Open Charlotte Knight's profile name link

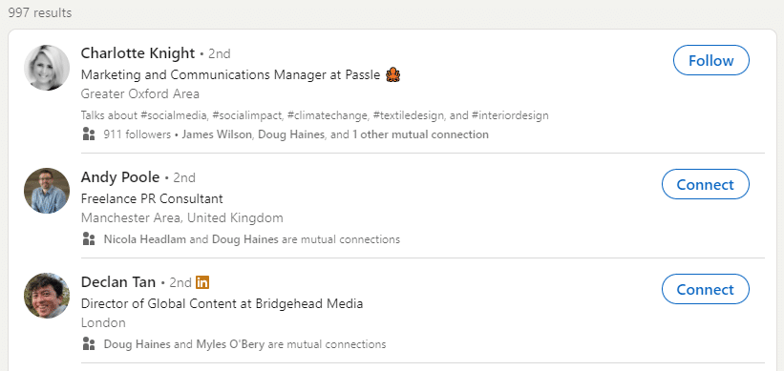(x=138, y=52)
